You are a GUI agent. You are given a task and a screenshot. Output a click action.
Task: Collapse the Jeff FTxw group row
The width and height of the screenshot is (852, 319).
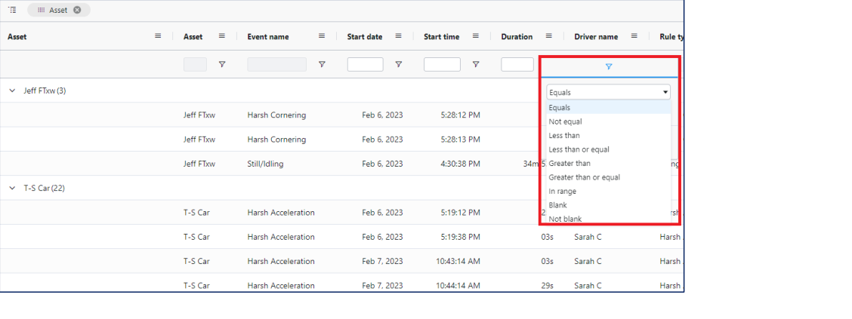[12, 90]
